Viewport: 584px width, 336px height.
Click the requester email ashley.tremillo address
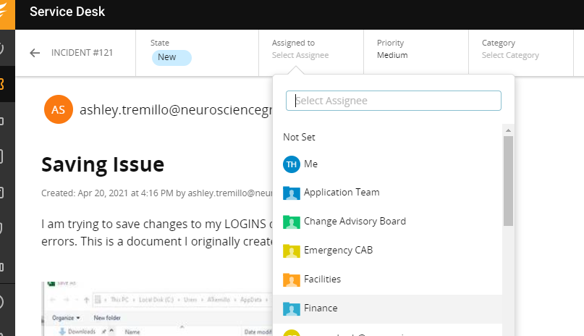tap(176, 110)
